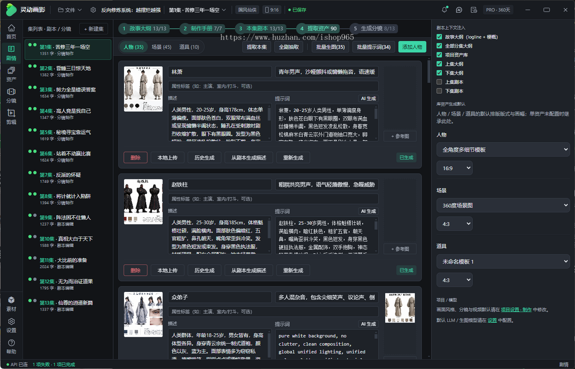The width and height of the screenshot is (575, 369).
Task: Switch to the 道具 (10) tab
Action: 189,47
